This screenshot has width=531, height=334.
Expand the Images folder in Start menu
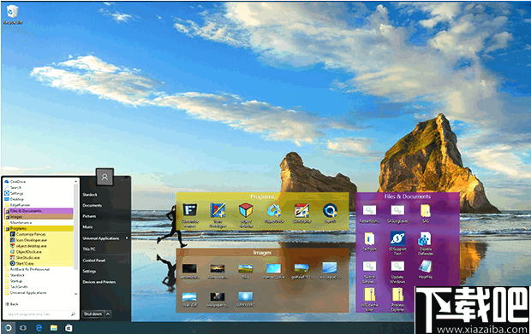tap(39, 217)
